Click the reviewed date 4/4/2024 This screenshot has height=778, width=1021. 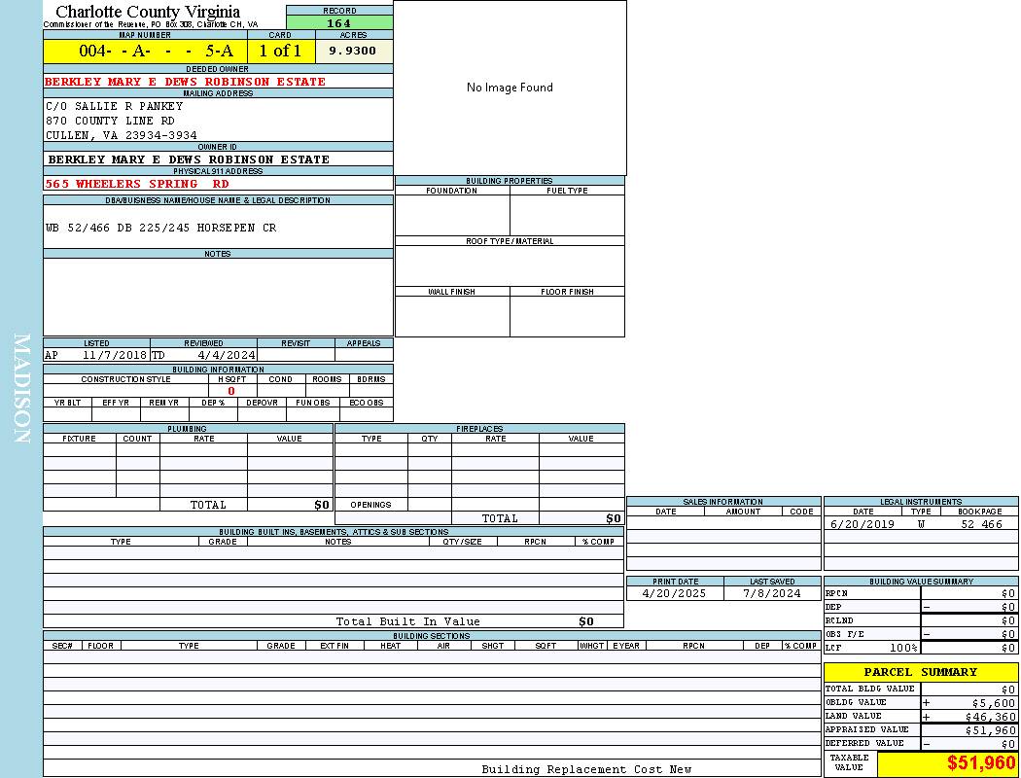(x=226, y=356)
